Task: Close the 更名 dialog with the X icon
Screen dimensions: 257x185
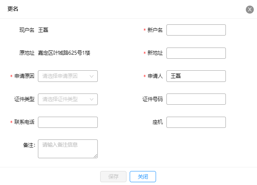Action: [x=250, y=10]
